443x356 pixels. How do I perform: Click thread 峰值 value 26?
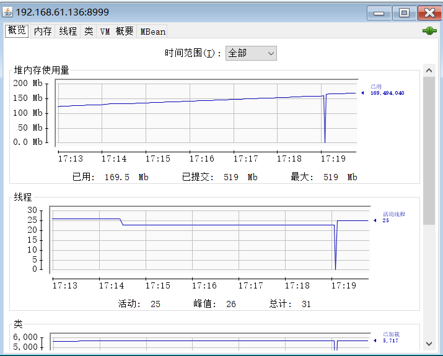click(231, 304)
